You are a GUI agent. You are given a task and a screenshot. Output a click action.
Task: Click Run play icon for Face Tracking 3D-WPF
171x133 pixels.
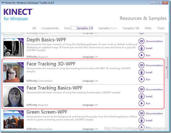coord(141,79)
